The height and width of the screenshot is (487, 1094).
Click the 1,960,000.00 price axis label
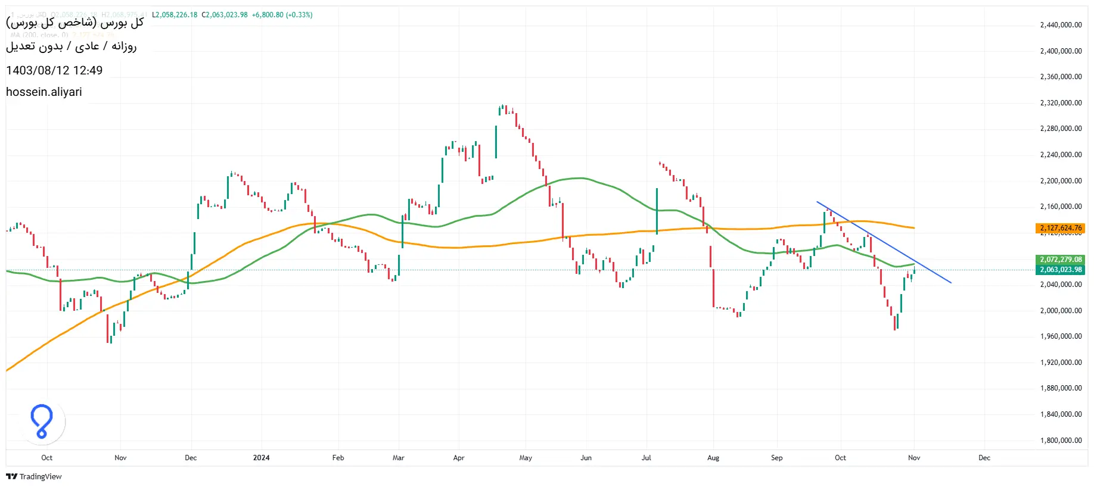[1061, 336]
